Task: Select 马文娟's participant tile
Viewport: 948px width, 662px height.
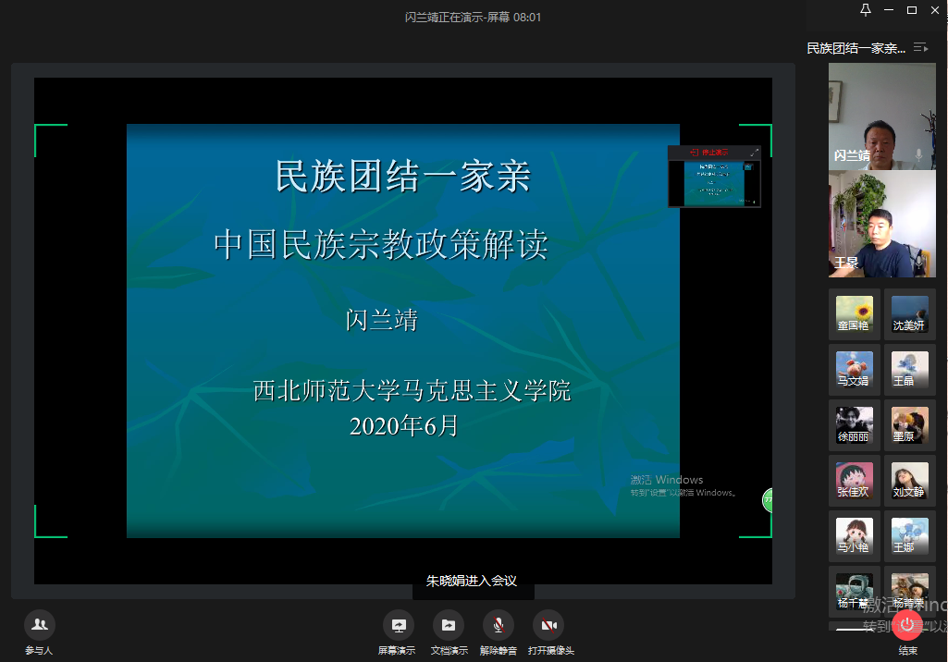Action: 854,366
